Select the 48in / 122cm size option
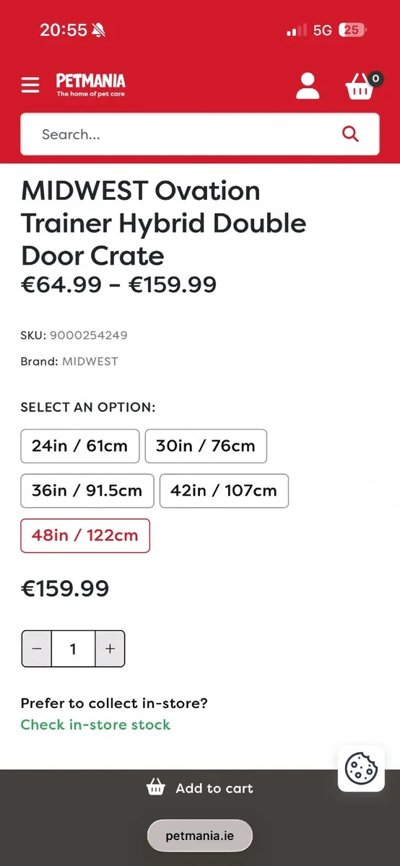This screenshot has width=400, height=866. click(85, 535)
